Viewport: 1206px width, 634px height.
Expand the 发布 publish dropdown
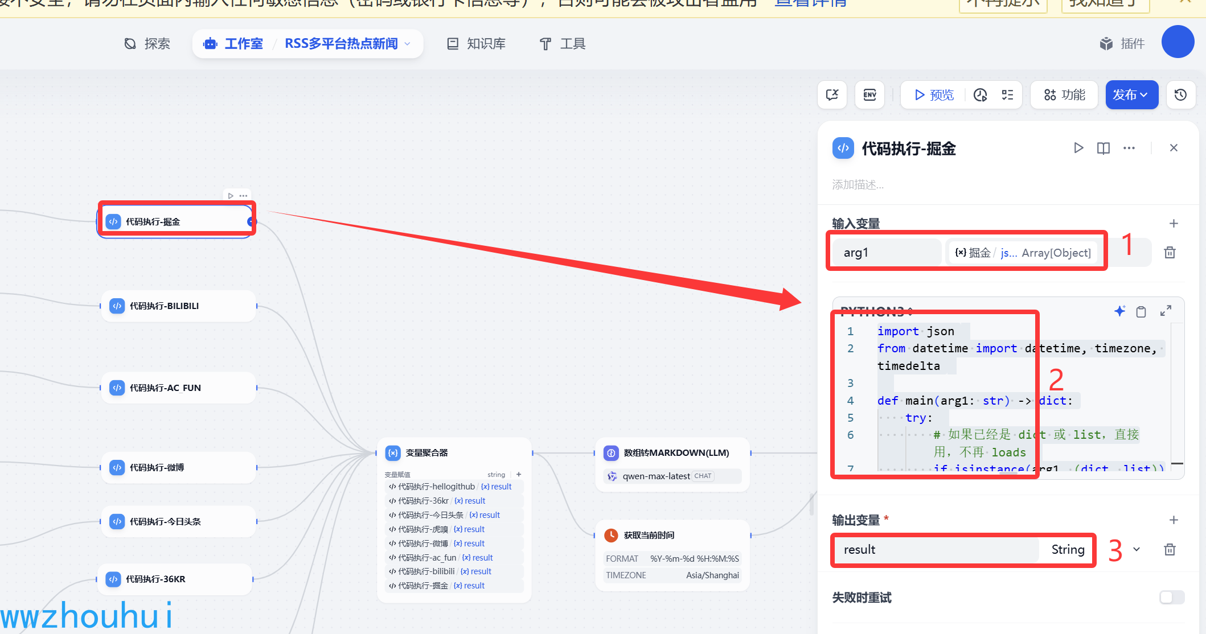coord(1131,94)
